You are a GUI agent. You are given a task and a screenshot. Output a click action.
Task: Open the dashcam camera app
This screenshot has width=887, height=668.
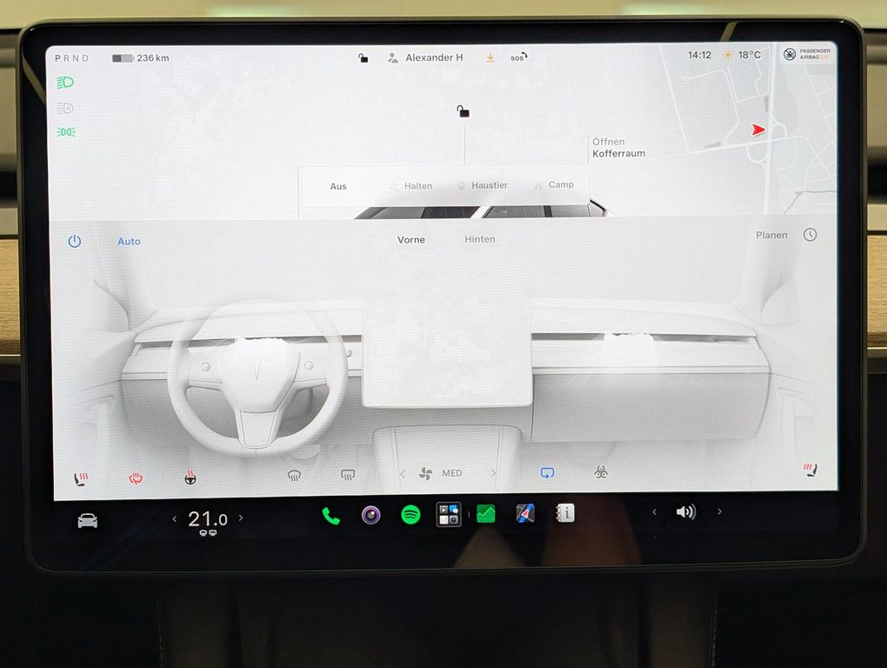(x=371, y=515)
